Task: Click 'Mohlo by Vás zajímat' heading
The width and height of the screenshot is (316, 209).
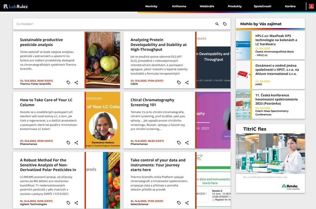Action: (261, 24)
